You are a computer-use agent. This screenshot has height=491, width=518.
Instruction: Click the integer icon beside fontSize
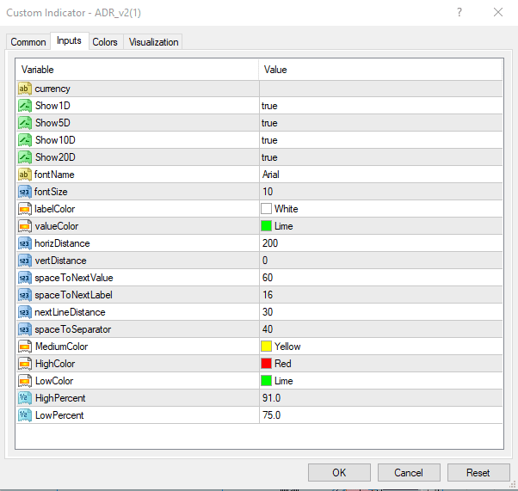25,192
